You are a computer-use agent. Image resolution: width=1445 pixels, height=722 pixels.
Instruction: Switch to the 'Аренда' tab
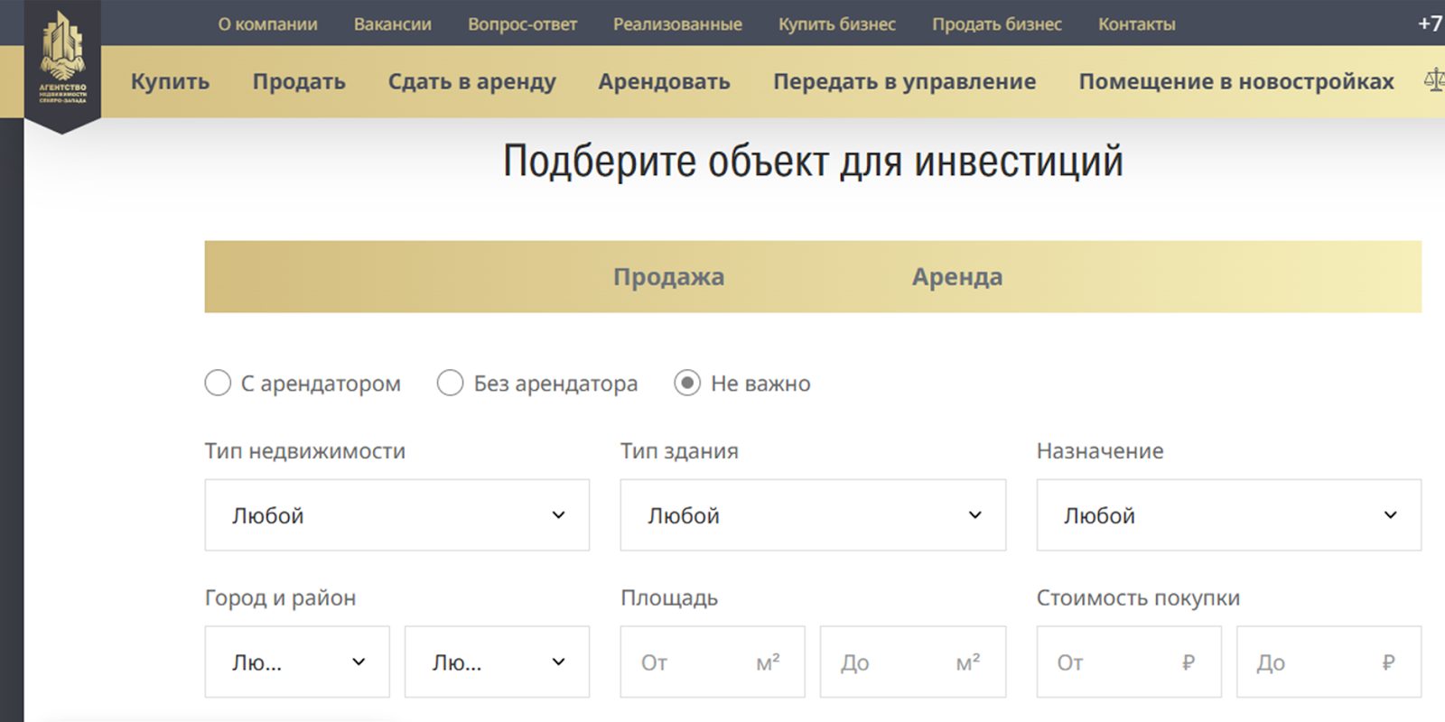[956, 277]
